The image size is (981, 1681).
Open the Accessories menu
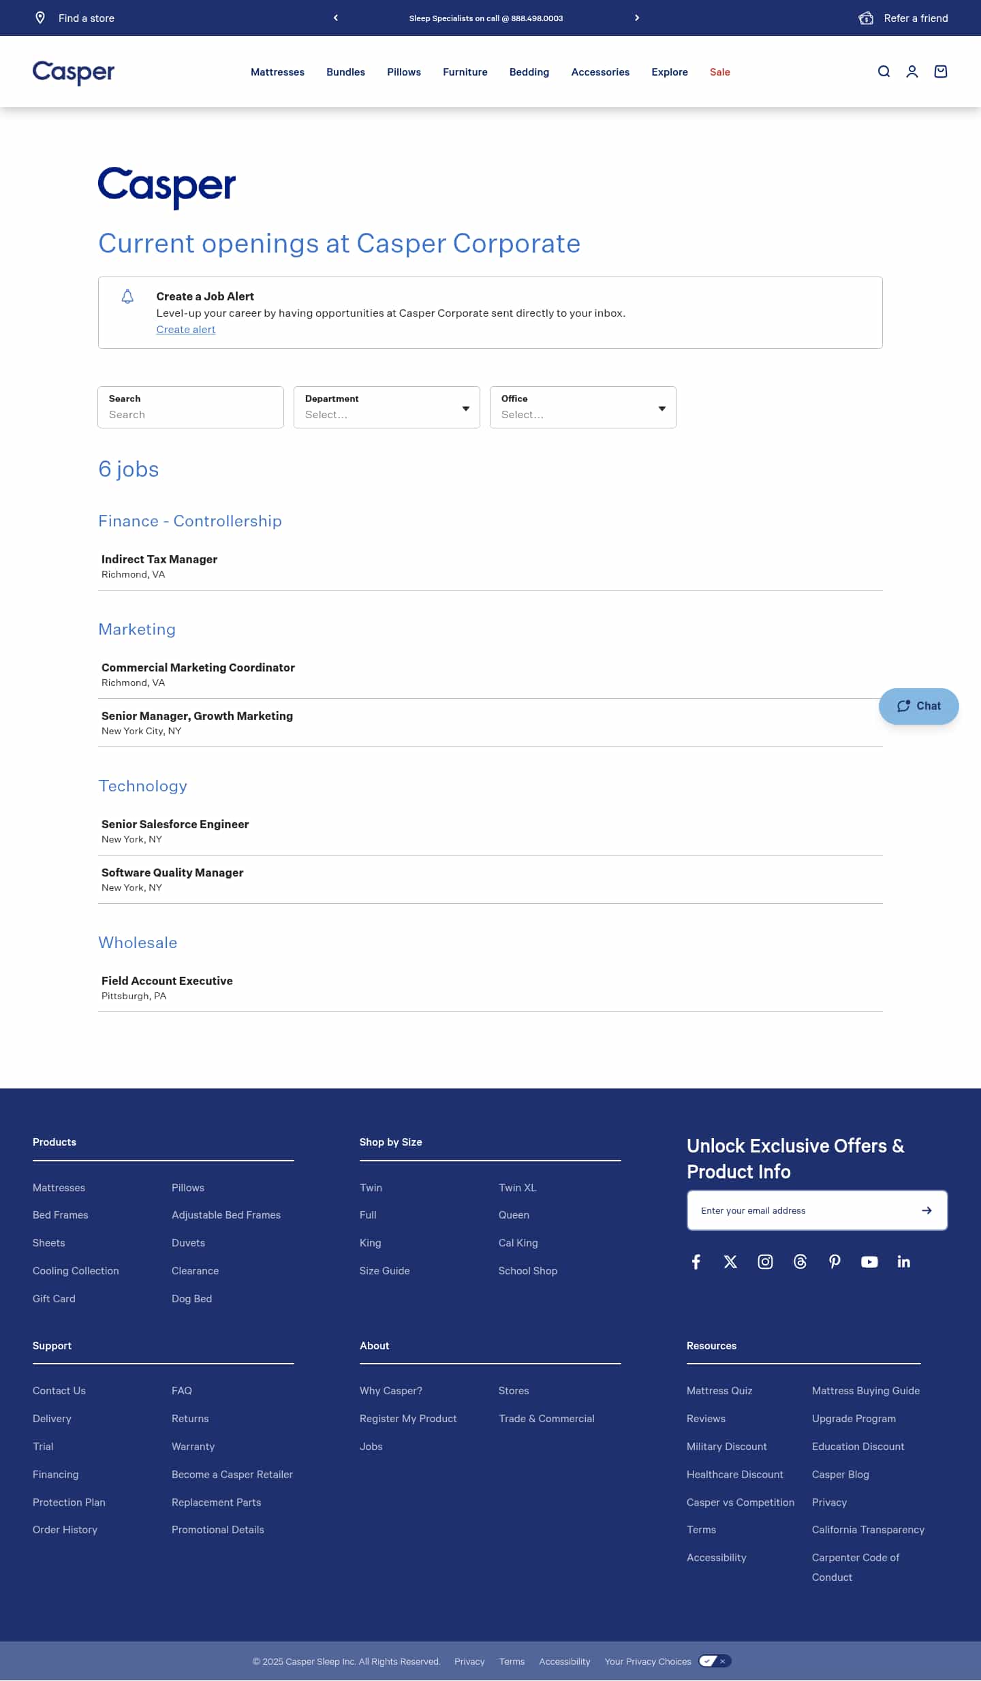[600, 72]
